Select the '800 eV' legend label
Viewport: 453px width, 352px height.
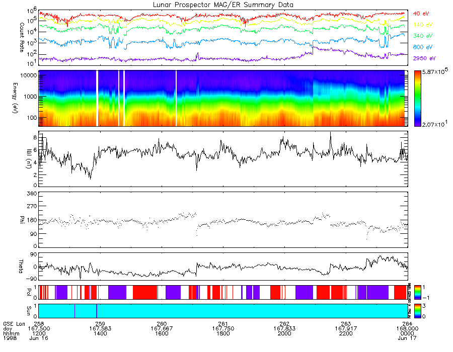[x=423, y=47]
